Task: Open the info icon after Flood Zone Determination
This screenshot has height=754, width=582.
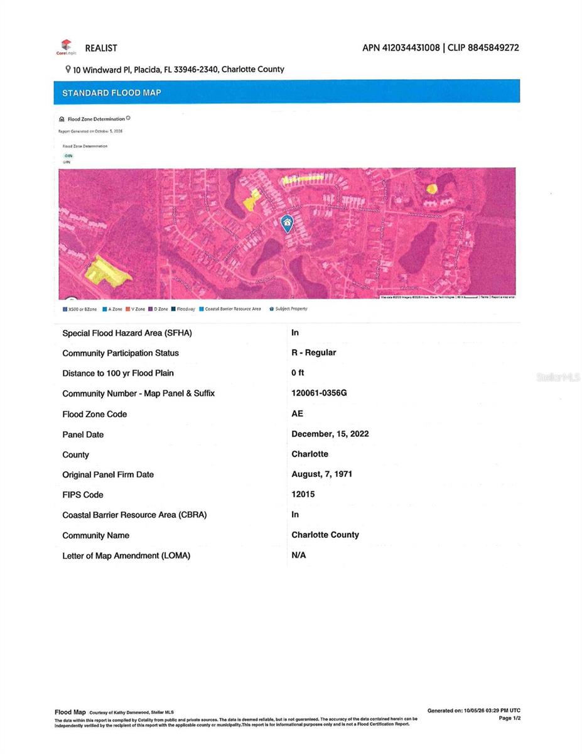Action: click(x=128, y=118)
